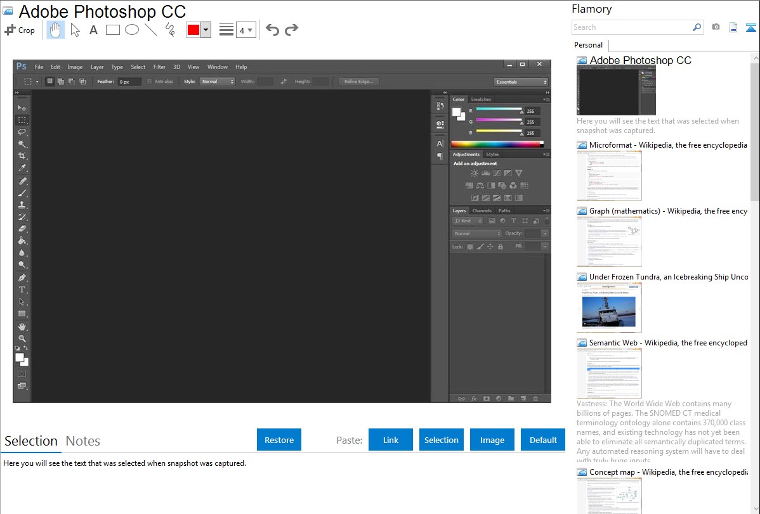Open the Style Normal dropdown

(217, 81)
